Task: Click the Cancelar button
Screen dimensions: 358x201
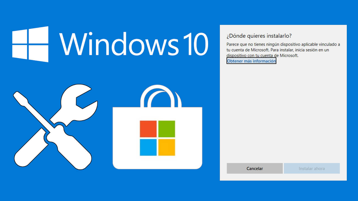Action: (x=255, y=168)
